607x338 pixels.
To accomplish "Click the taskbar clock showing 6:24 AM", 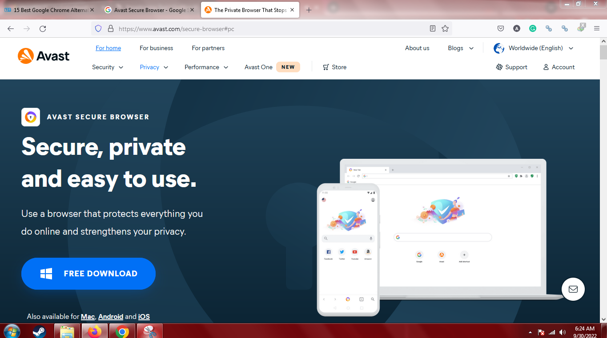I will click(x=585, y=332).
